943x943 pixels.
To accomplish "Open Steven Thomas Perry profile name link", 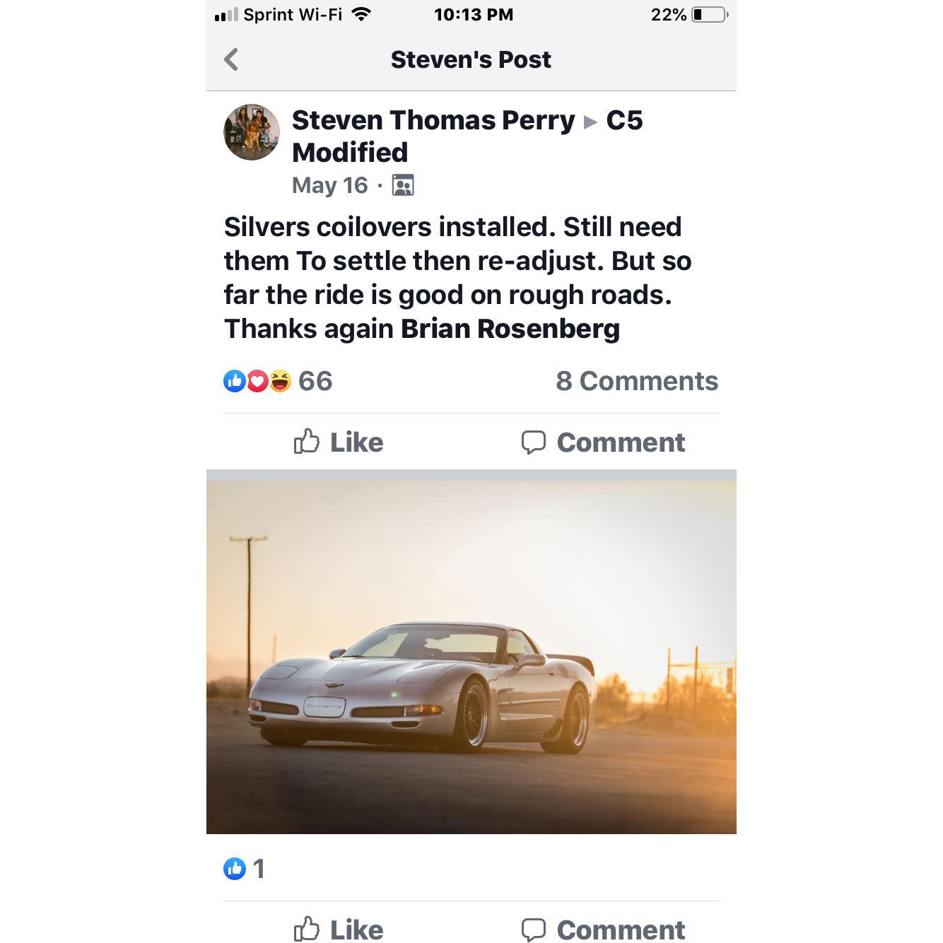I will (433, 120).
